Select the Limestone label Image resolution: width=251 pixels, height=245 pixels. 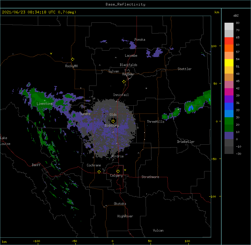[45, 104]
